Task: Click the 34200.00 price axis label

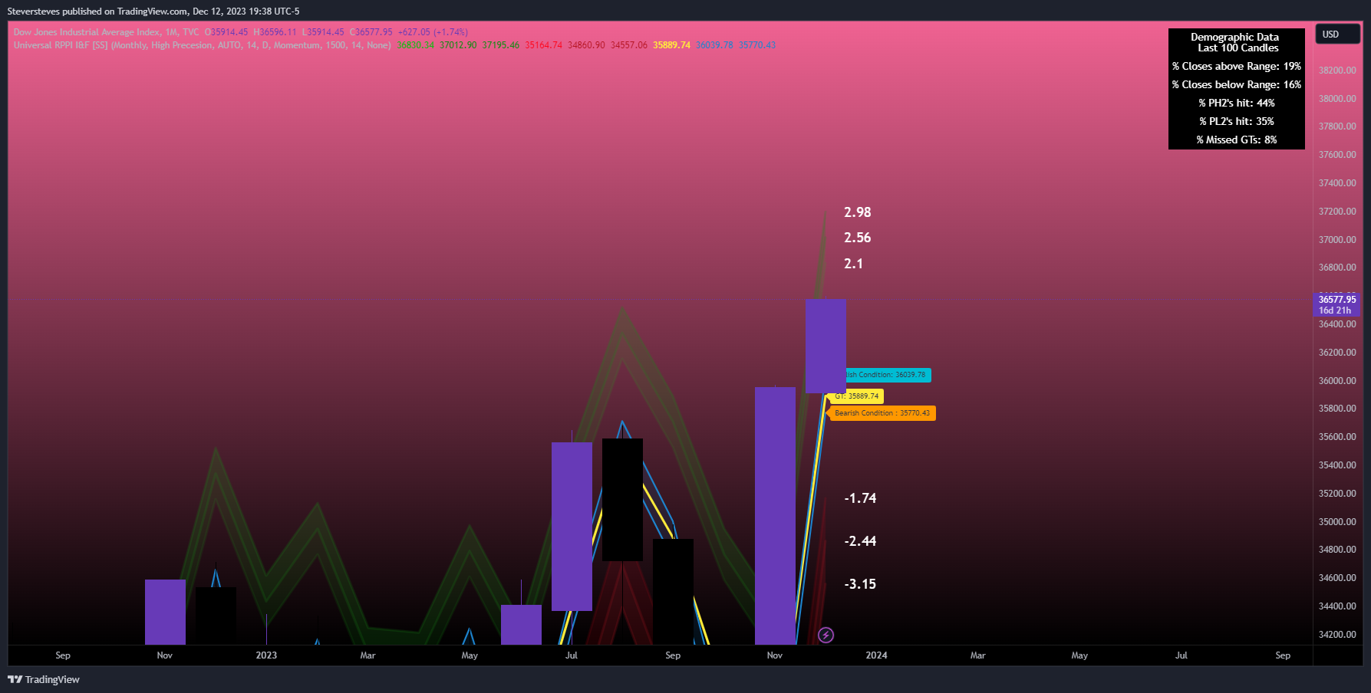Action: coord(1337,635)
